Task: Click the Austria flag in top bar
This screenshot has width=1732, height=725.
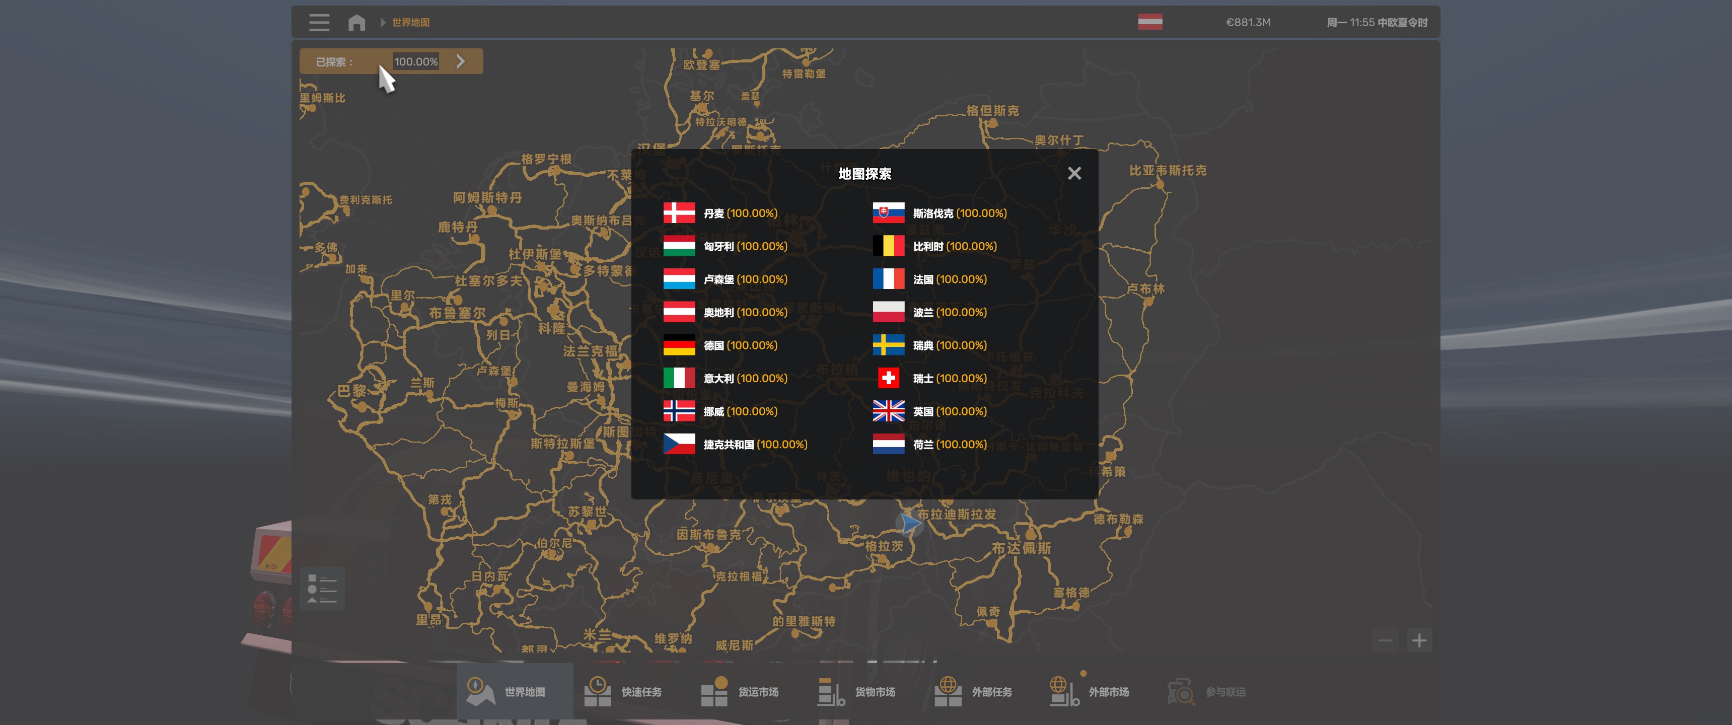Action: pos(1150,22)
